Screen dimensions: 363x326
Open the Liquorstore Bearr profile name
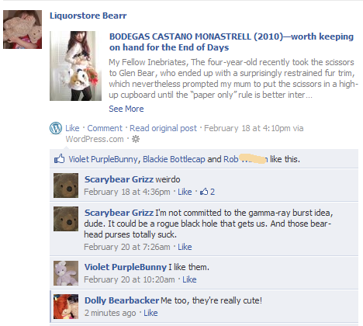[88, 16]
